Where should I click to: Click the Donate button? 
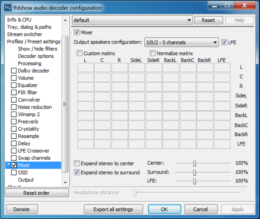coord(22,209)
